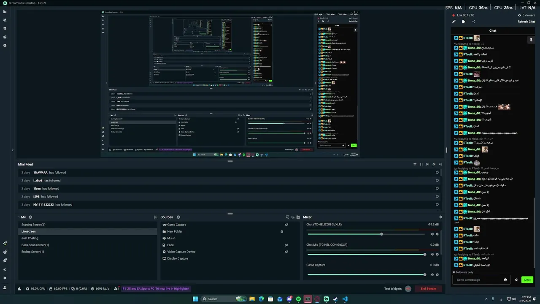Expand the Mc scene collection dropdown
Viewport: 540px width, 304px height.
pyautogui.click(x=19, y=217)
